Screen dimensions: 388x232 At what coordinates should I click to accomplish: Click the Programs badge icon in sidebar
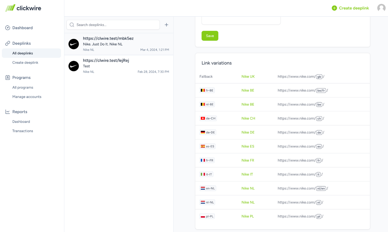[x=8, y=78]
